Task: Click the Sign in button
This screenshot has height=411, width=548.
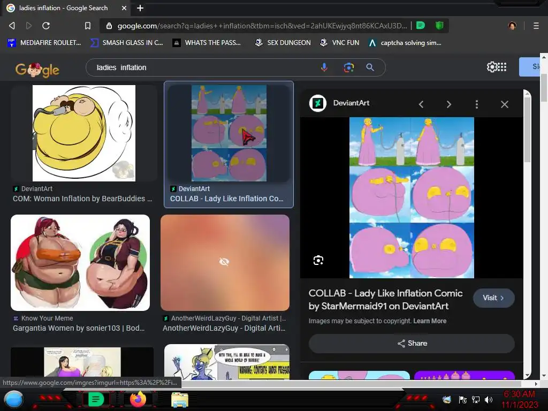Action: [x=530, y=67]
